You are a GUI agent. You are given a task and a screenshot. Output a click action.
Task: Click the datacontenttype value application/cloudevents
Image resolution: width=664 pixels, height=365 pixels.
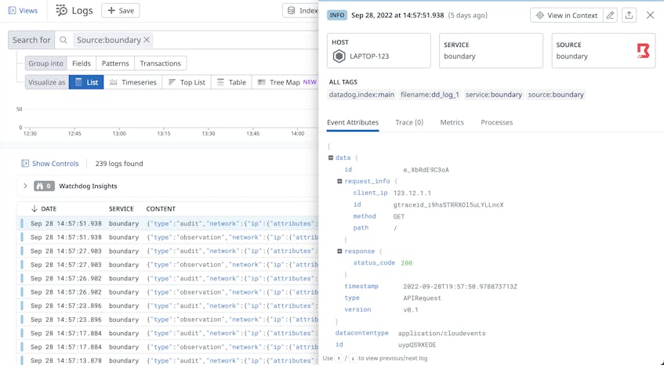[x=441, y=334]
